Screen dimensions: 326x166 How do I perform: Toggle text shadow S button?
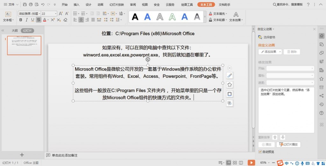[x=39, y=20]
